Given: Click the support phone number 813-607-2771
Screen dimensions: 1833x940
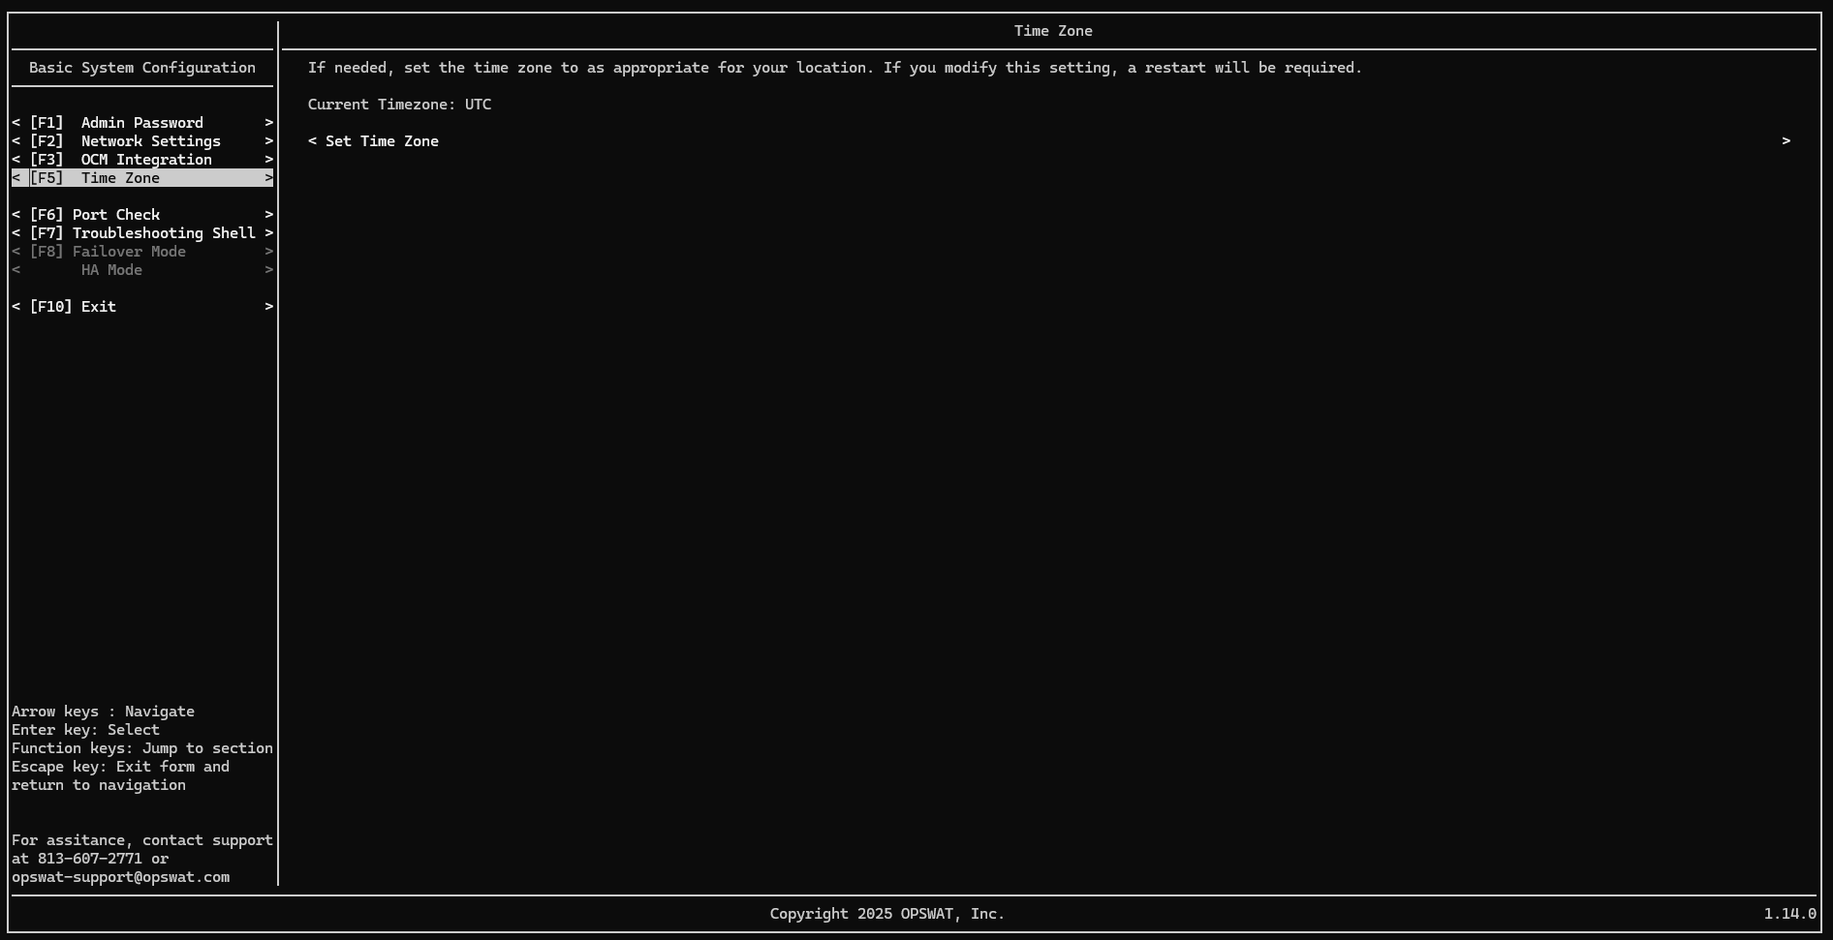Looking at the screenshot, I should pyautogui.click(x=90, y=859).
